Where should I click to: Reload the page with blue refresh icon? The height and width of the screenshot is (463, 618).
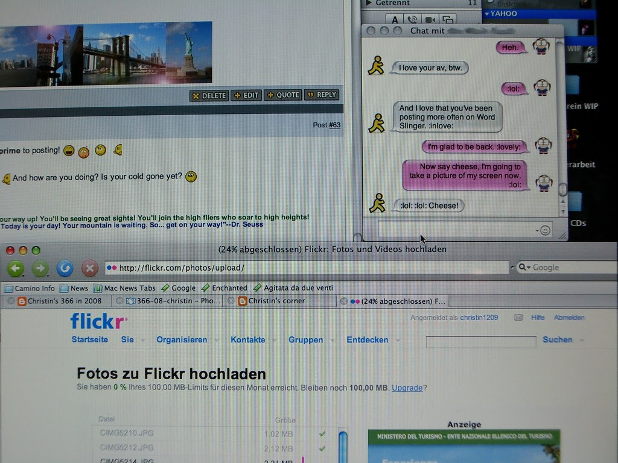[x=65, y=268]
